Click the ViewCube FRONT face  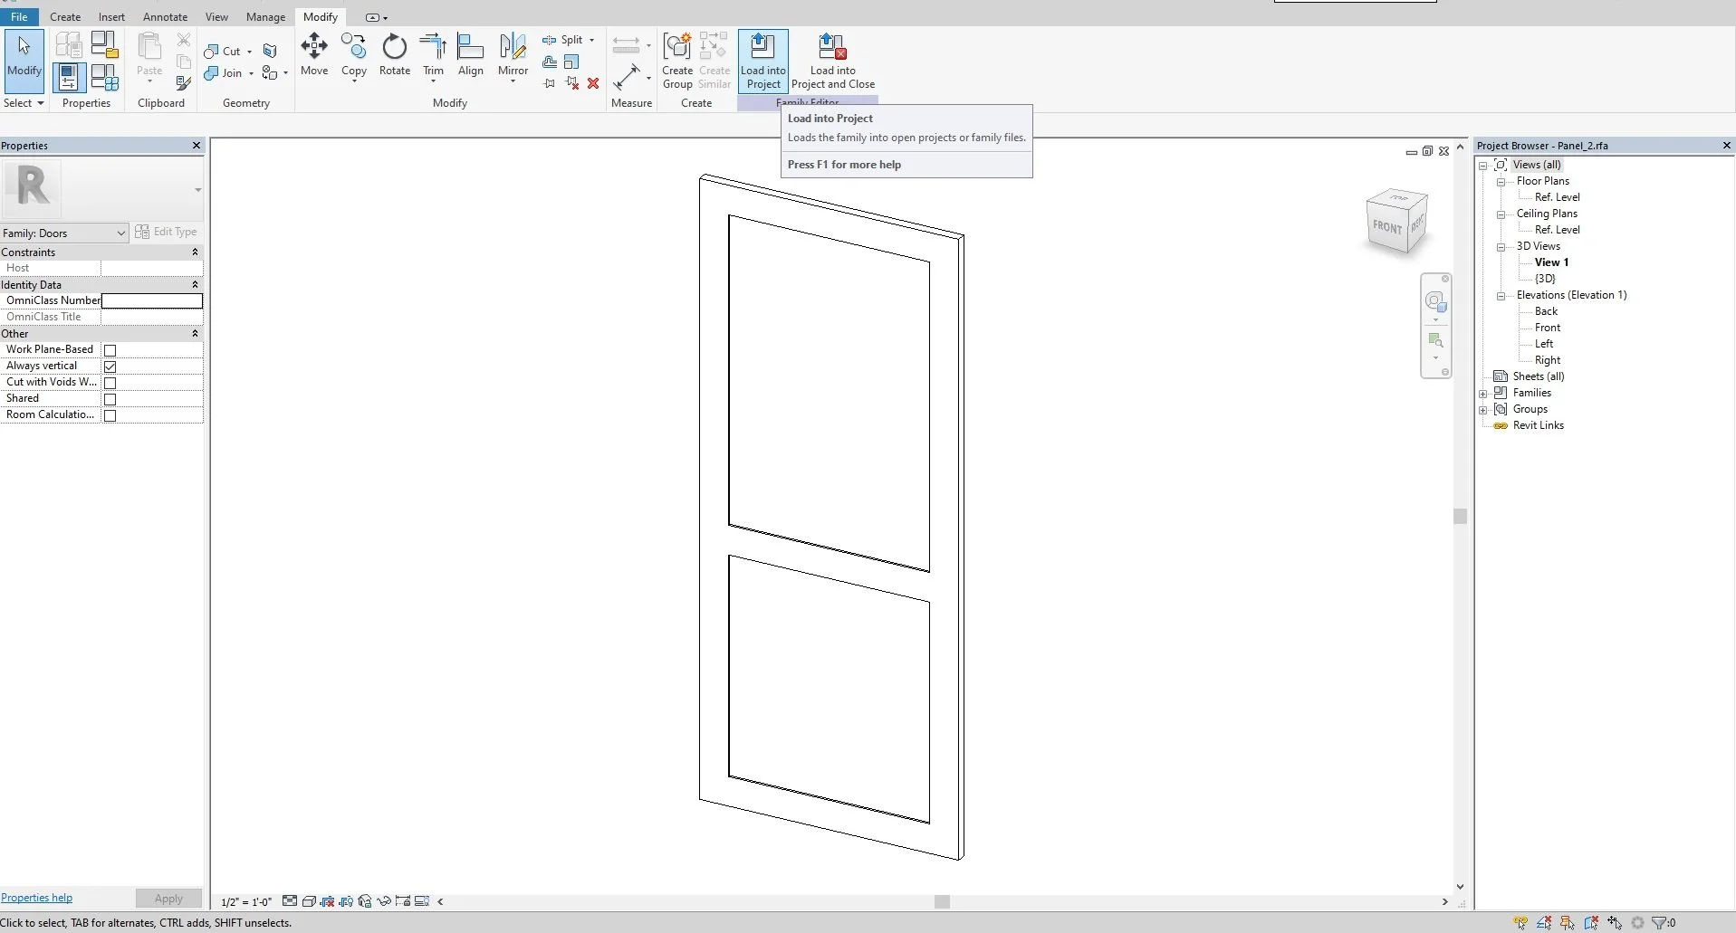[x=1386, y=226]
